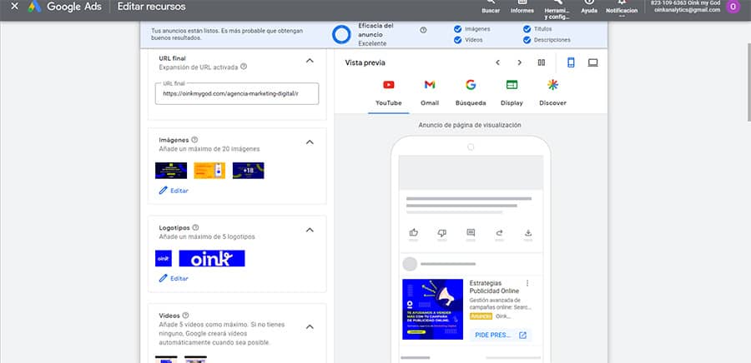This screenshot has width=751, height=363.
Task: Click account email oinkanalytics@gmail.com
Action: tap(688, 10)
